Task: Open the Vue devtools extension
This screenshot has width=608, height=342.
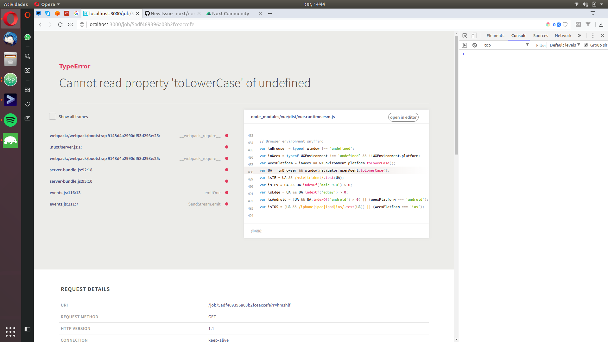Action: [x=588, y=24]
